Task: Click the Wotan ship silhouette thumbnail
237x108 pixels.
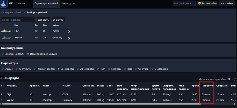Action: (6, 37)
